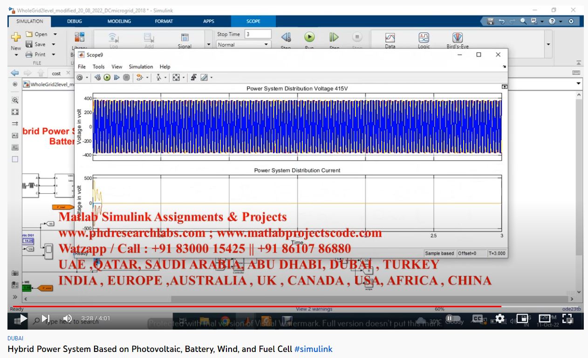The height and width of the screenshot is (358, 588).
Task: Click the Scope9 scale axes icon
Action: point(176,78)
